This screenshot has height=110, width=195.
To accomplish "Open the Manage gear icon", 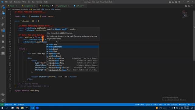I will (x=3, y=100).
